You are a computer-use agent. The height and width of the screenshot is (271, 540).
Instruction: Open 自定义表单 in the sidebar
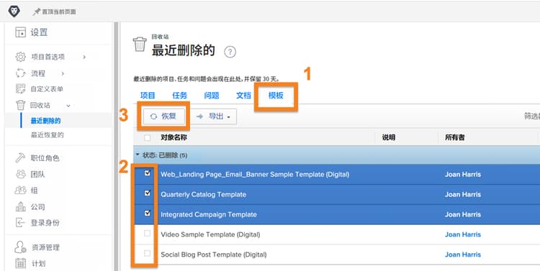click(x=47, y=88)
